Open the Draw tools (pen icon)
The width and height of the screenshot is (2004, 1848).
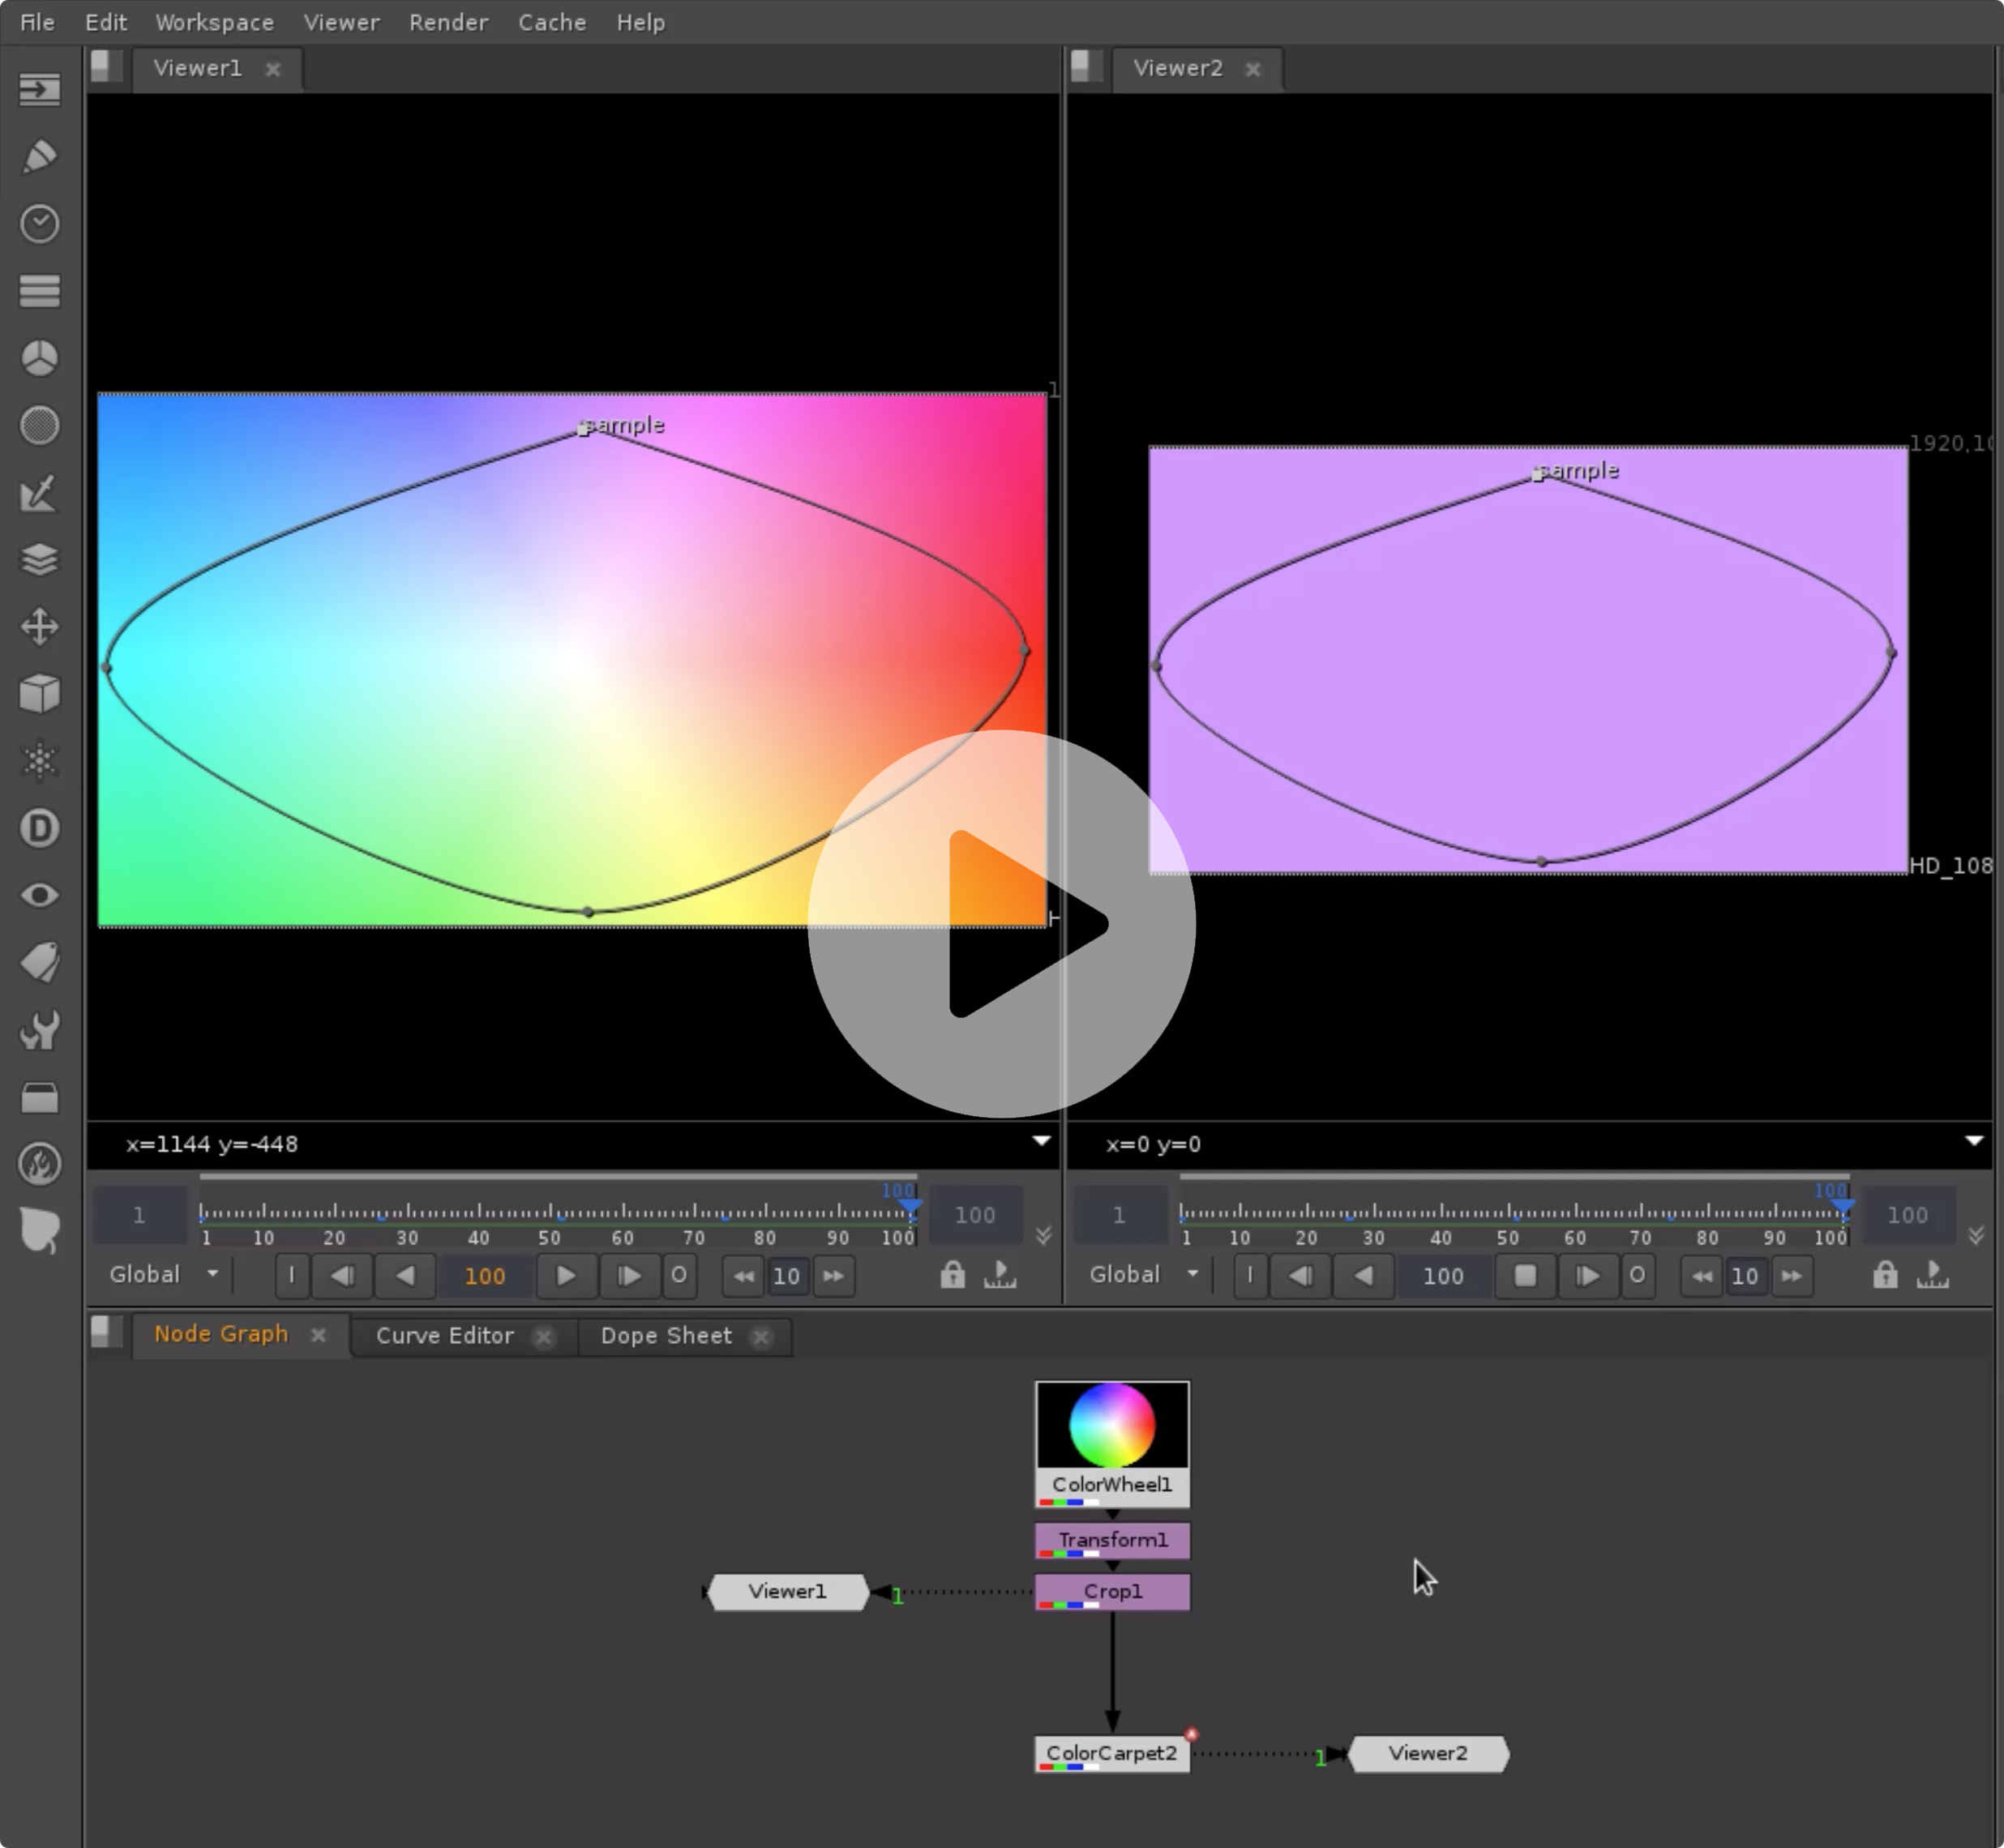click(x=39, y=157)
